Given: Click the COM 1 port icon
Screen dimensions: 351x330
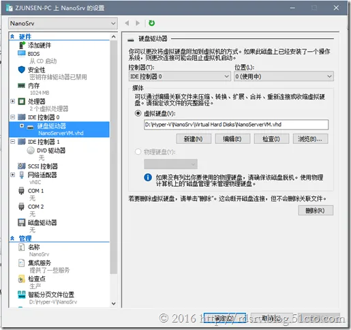Looking at the screenshot, I should pos(21,191).
